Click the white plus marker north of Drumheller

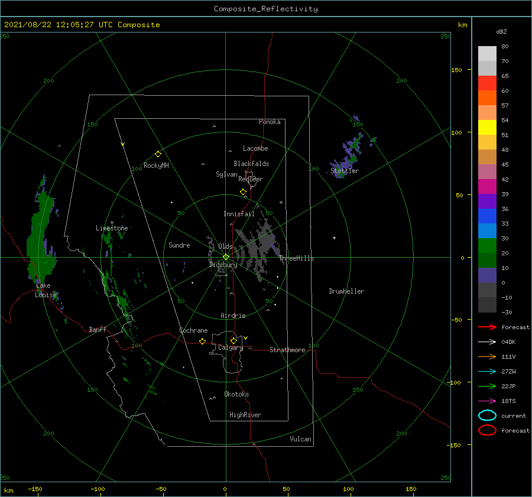334,238
